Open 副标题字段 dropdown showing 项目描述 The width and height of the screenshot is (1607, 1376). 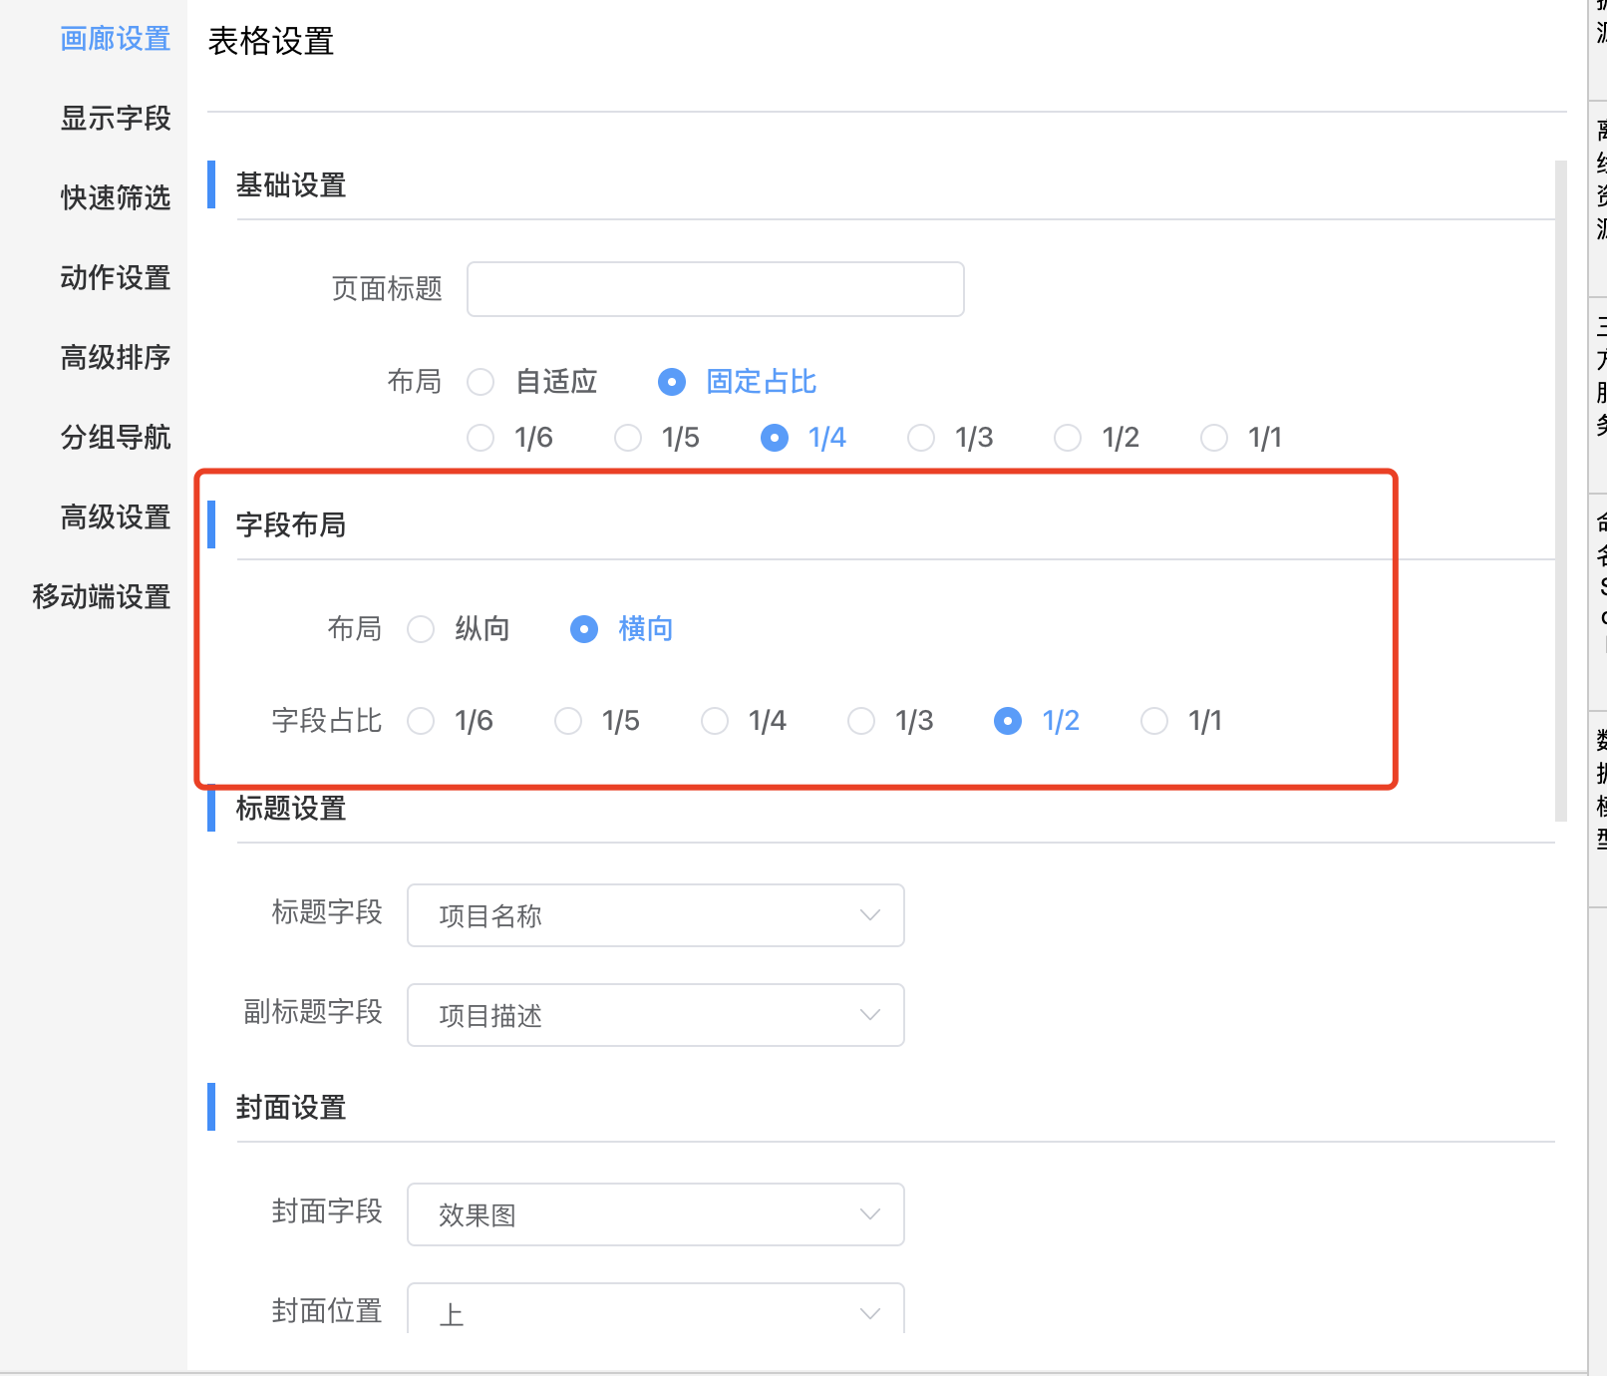655,1015
